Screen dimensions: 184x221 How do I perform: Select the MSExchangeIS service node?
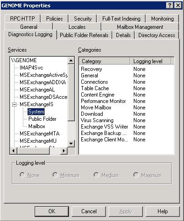click(37, 104)
